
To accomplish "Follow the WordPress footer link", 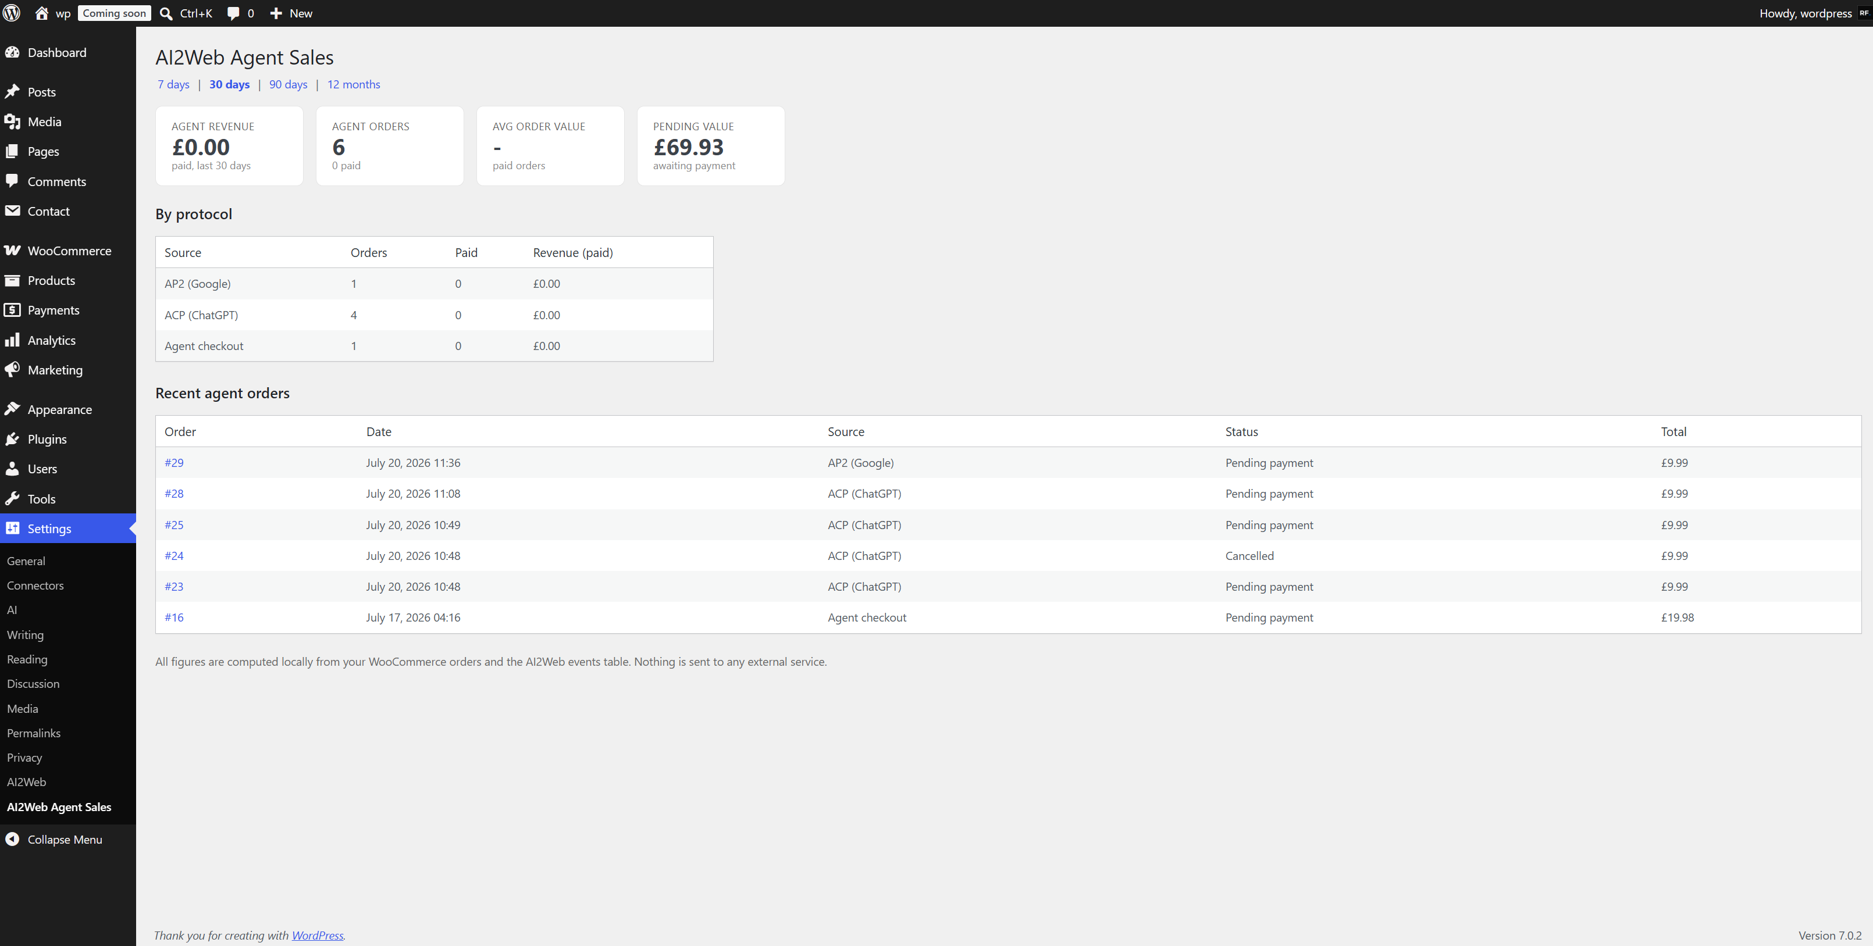I will (x=318, y=935).
